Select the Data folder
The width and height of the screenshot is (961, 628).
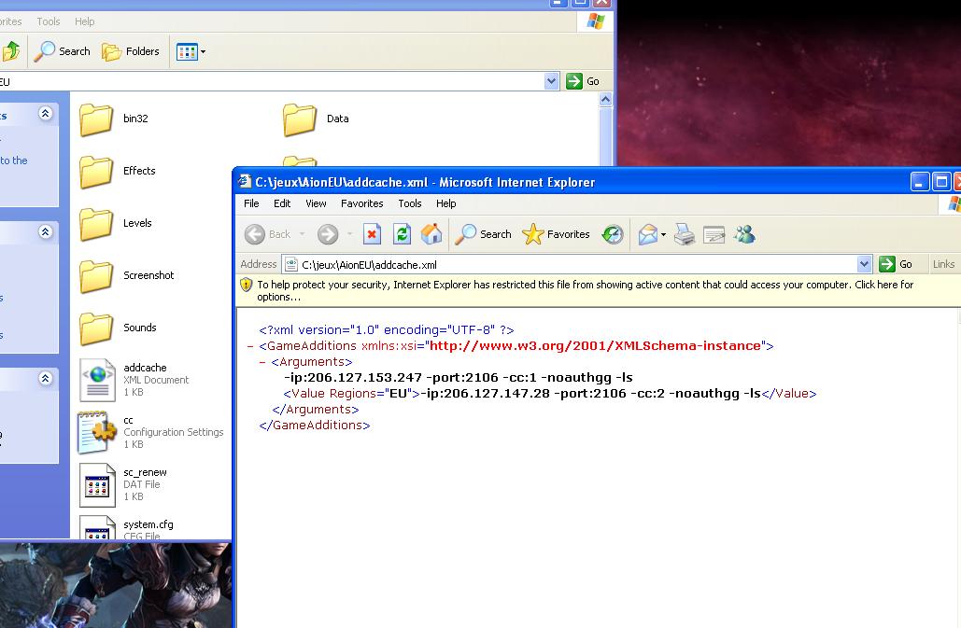tap(317, 119)
